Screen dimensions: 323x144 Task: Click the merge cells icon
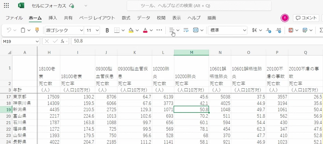coord(196,30)
